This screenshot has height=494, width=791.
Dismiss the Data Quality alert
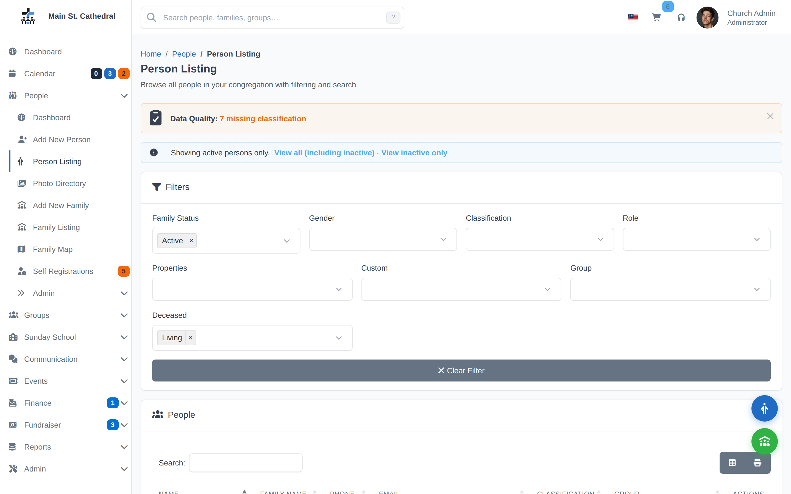tap(770, 116)
